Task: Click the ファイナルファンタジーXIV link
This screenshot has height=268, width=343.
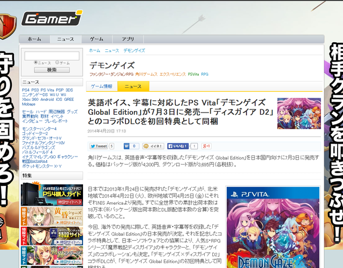Action: (43, 143)
